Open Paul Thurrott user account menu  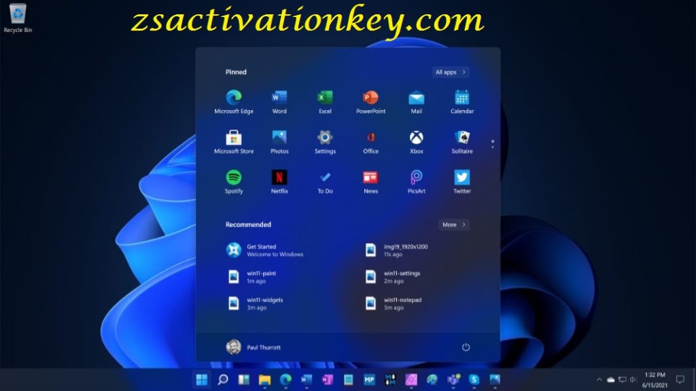254,347
